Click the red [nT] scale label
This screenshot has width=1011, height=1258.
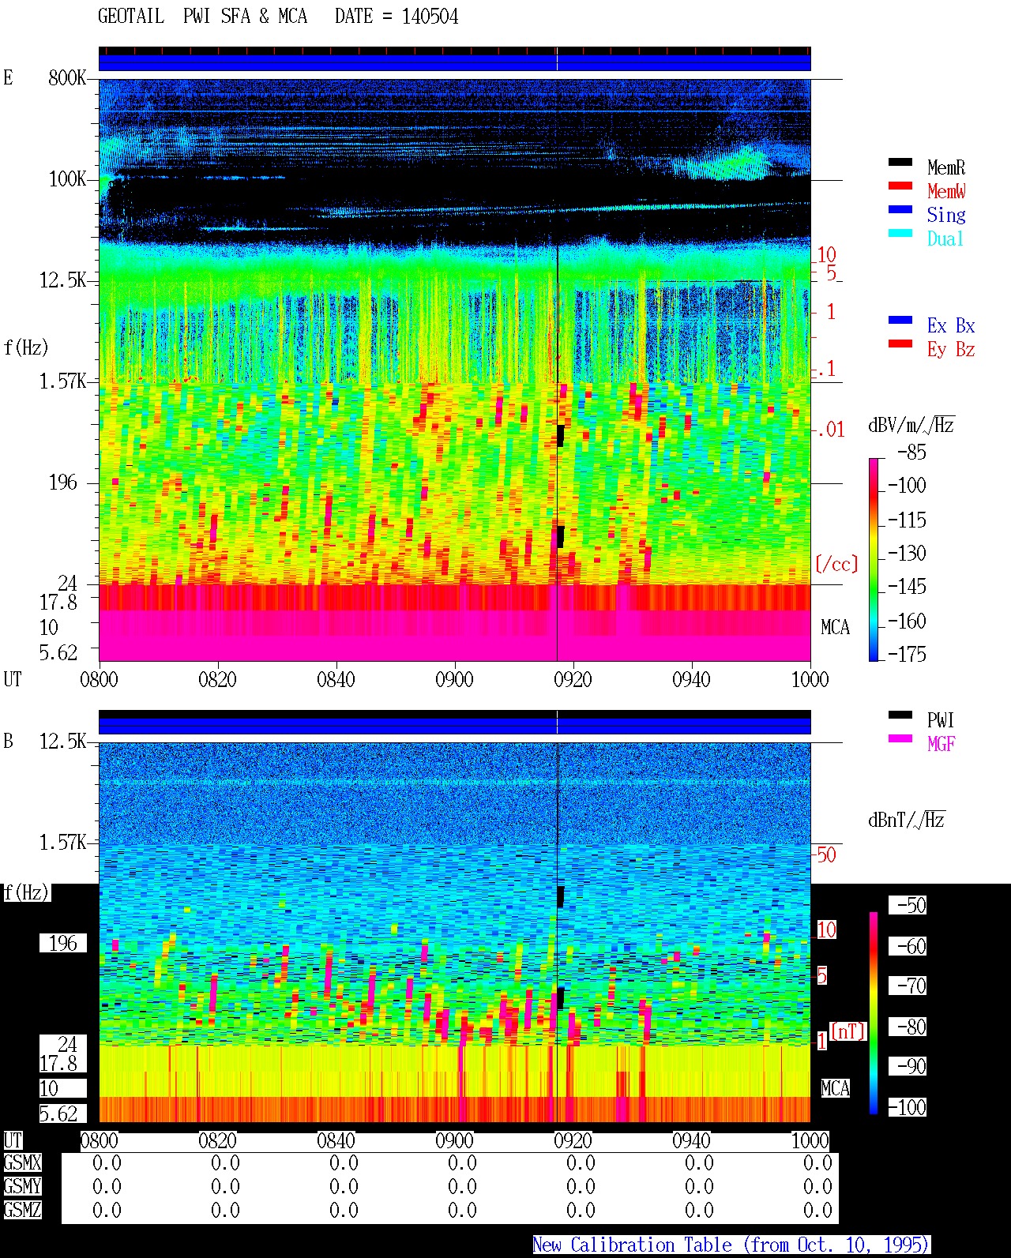coord(848,1031)
